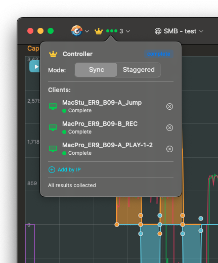Click monitor icon for MacPro_ER9_B09-A_PLAY-1-2
Image resolution: width=218 pixels, height=263 pixels.
click(53, 149)
